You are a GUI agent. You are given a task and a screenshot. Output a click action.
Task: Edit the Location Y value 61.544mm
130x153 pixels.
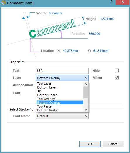[x=101, y=51]
